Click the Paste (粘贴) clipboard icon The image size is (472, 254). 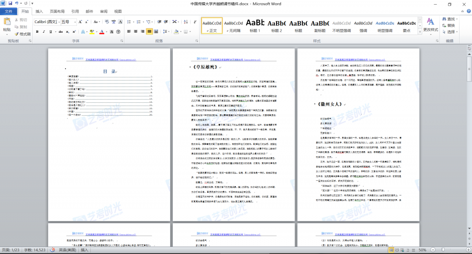[x=6, y=22]
